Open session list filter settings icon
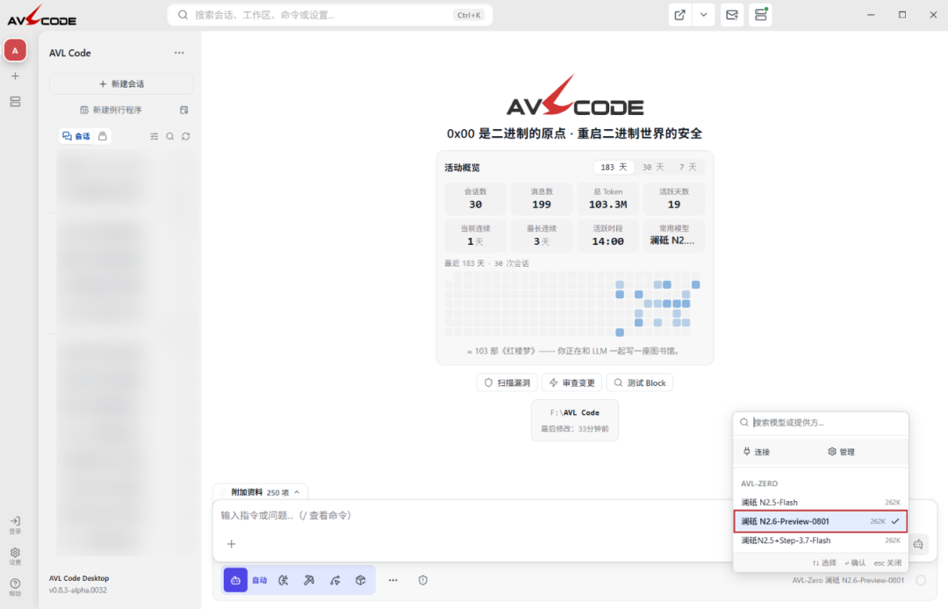948x609 pixels. pyautogui.click(x=154, y=136)
